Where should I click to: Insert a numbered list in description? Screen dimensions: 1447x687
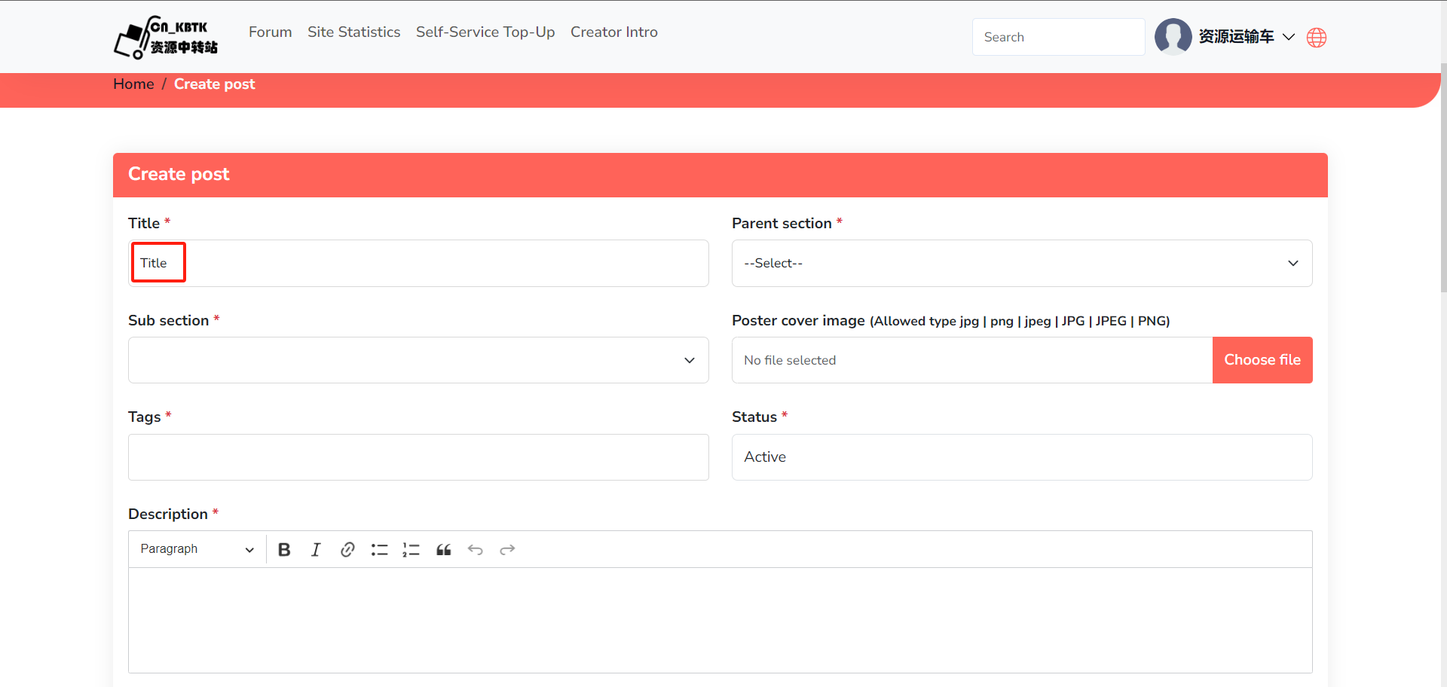tap(411, 550)
